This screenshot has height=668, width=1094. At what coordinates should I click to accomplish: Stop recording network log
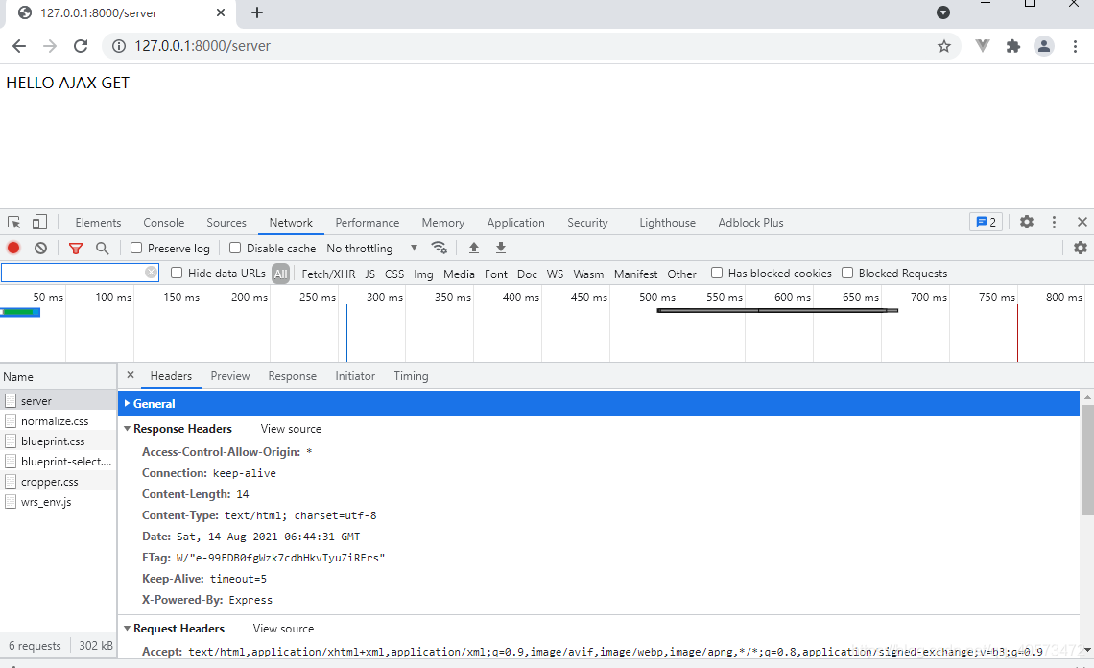(13, 248)
